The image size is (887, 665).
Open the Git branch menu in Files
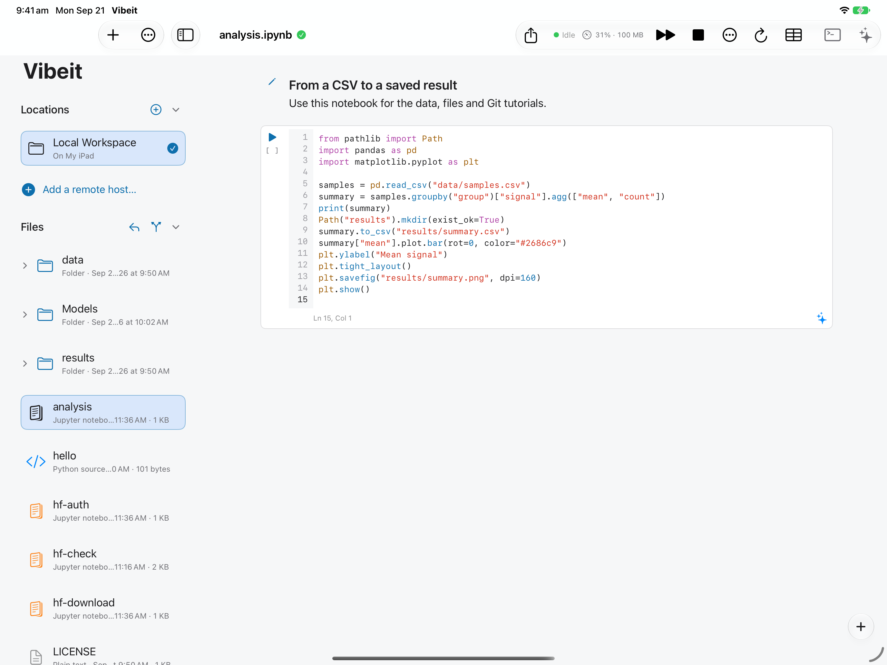156,227
